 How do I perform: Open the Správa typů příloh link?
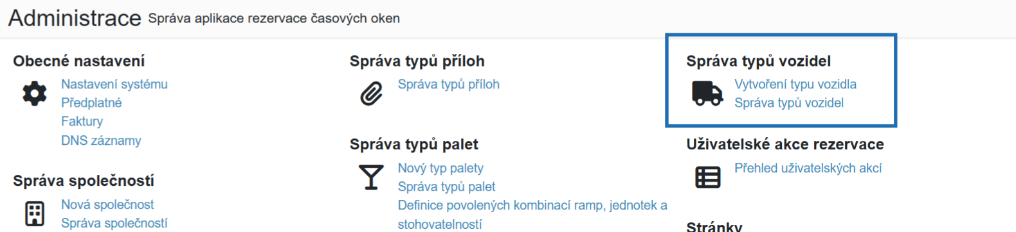coord(449,84)
